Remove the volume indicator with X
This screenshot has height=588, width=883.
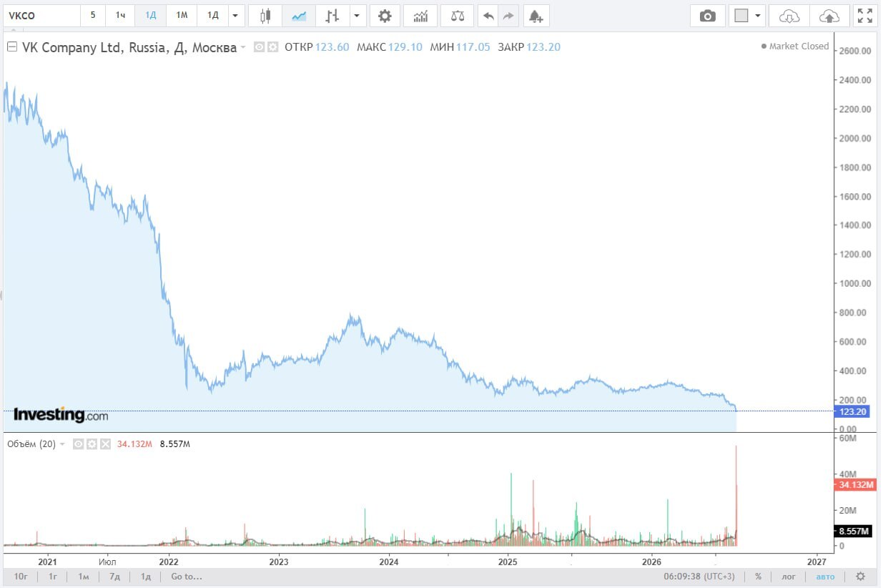point(105,444)
